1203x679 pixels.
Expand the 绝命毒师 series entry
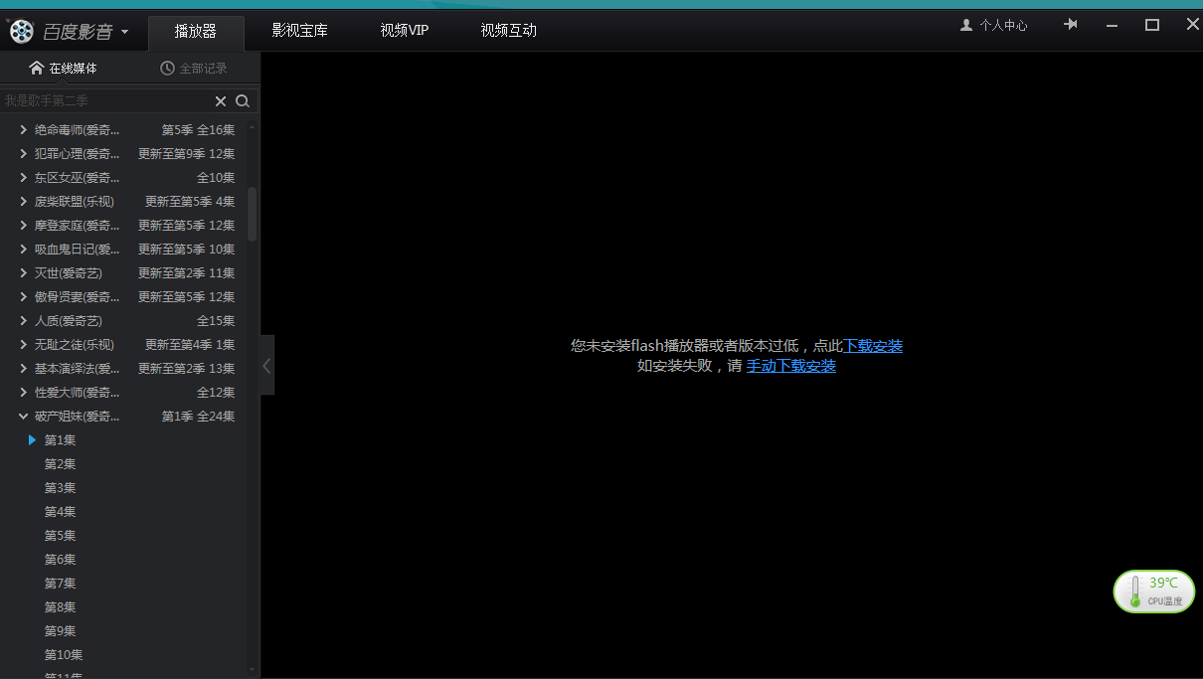click(24, 129)
